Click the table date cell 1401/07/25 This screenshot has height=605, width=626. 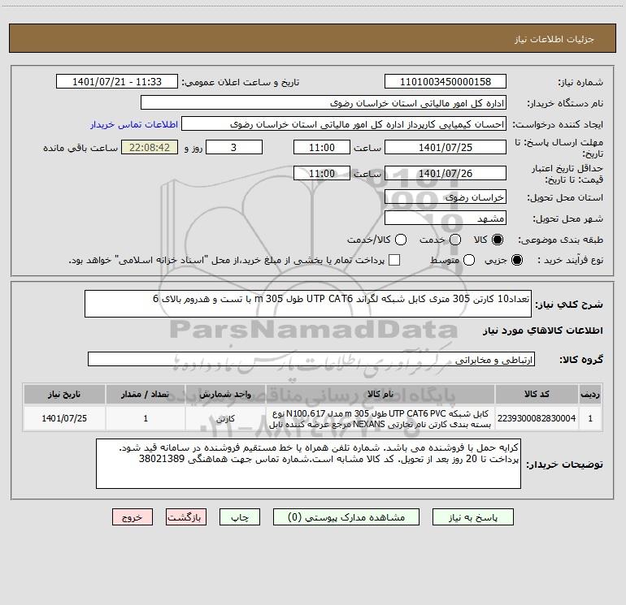(64, 418)
